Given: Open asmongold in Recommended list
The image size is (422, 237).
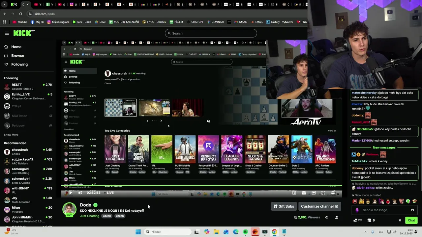Looking at the screenshot, I should tap(28, 171).
